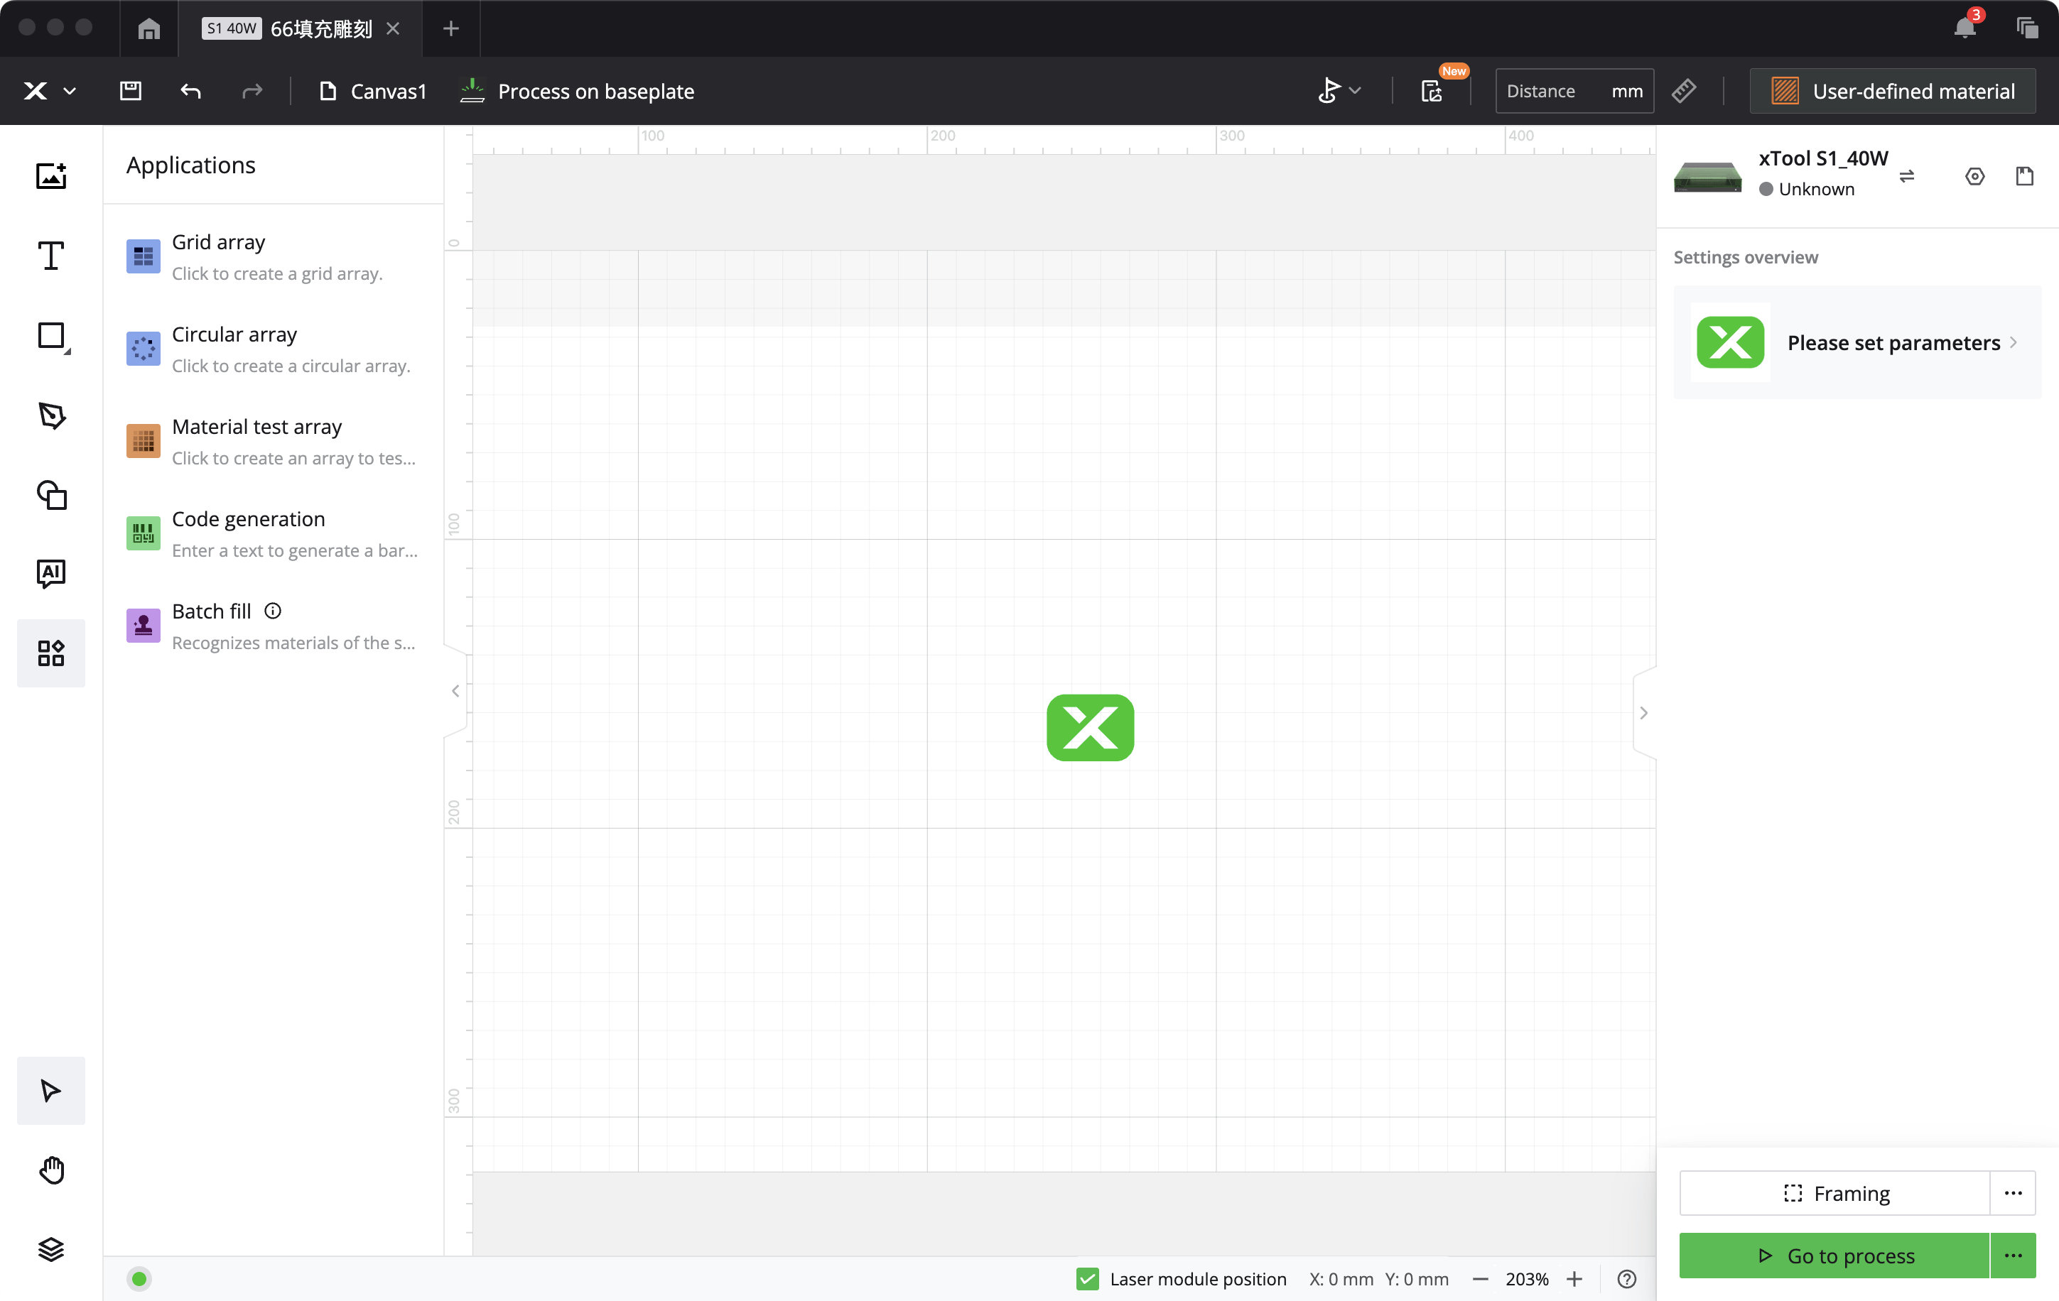Save the project with disk icon
Screen dimensions: 2059x1301
[x=130, y=91]
